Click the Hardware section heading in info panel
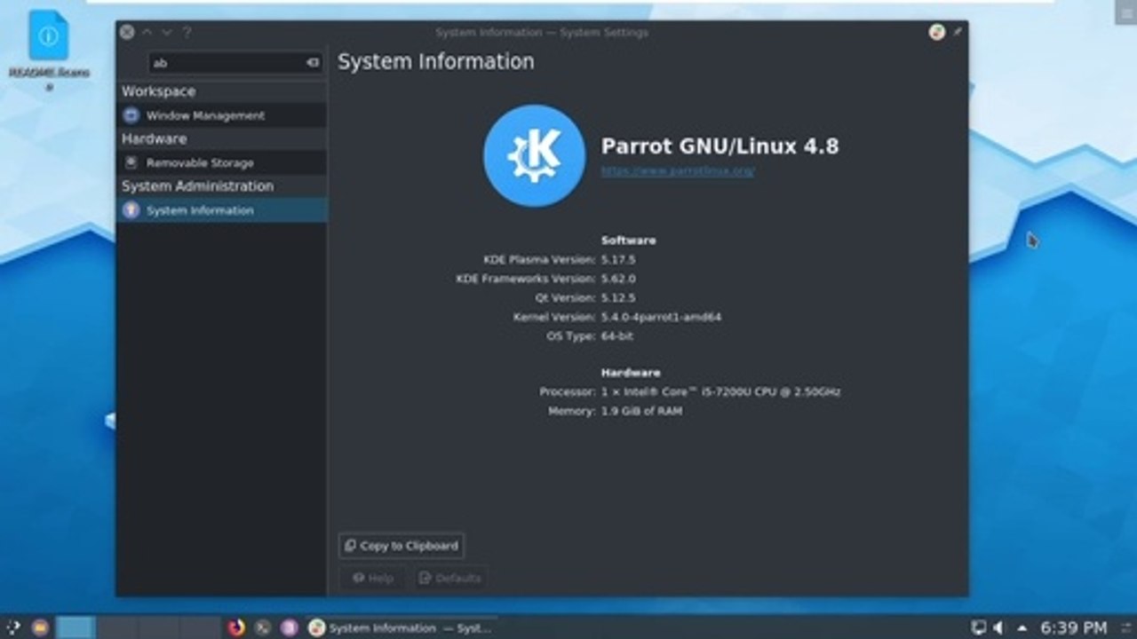This screenshot has width=1137, height=639. (x=631, y=373)
